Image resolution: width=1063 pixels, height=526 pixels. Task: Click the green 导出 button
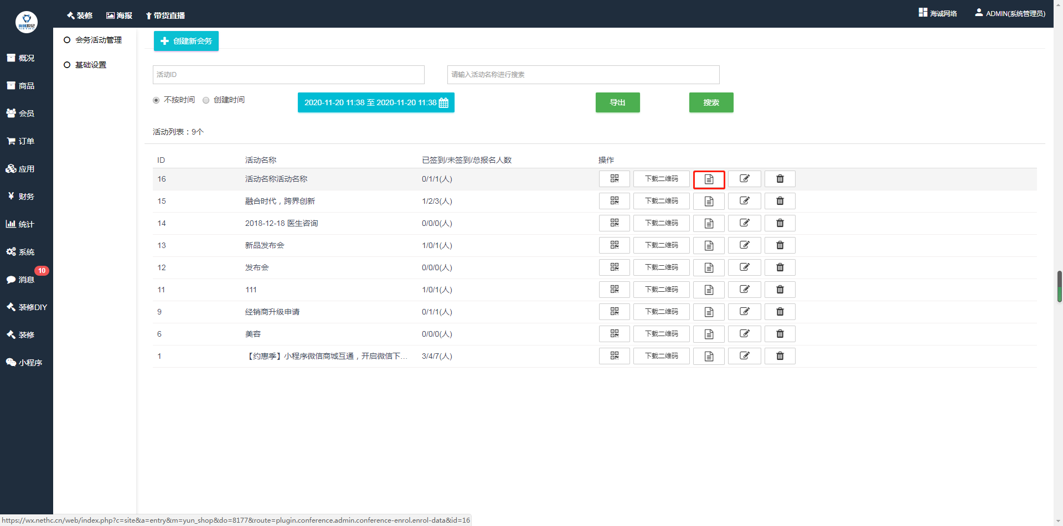(617, 102)
